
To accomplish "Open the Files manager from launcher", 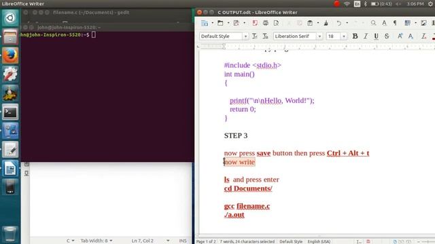I will pyautogui.click(x=10, y=37).
